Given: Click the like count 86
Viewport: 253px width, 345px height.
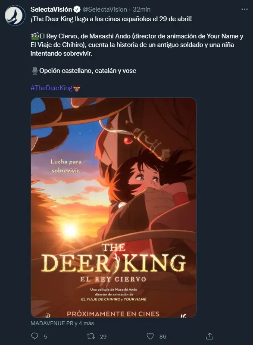Looking at the screenshot, I should 162,336.
